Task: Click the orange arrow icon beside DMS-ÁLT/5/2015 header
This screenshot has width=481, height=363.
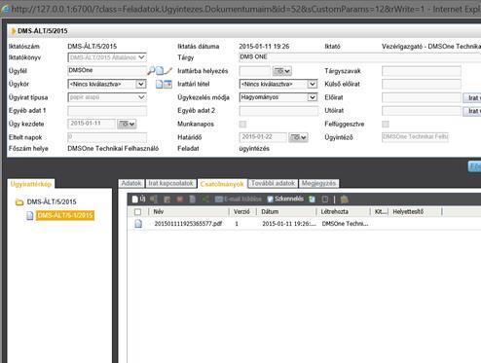Action: pyautogui.click(x=14, y=31)
